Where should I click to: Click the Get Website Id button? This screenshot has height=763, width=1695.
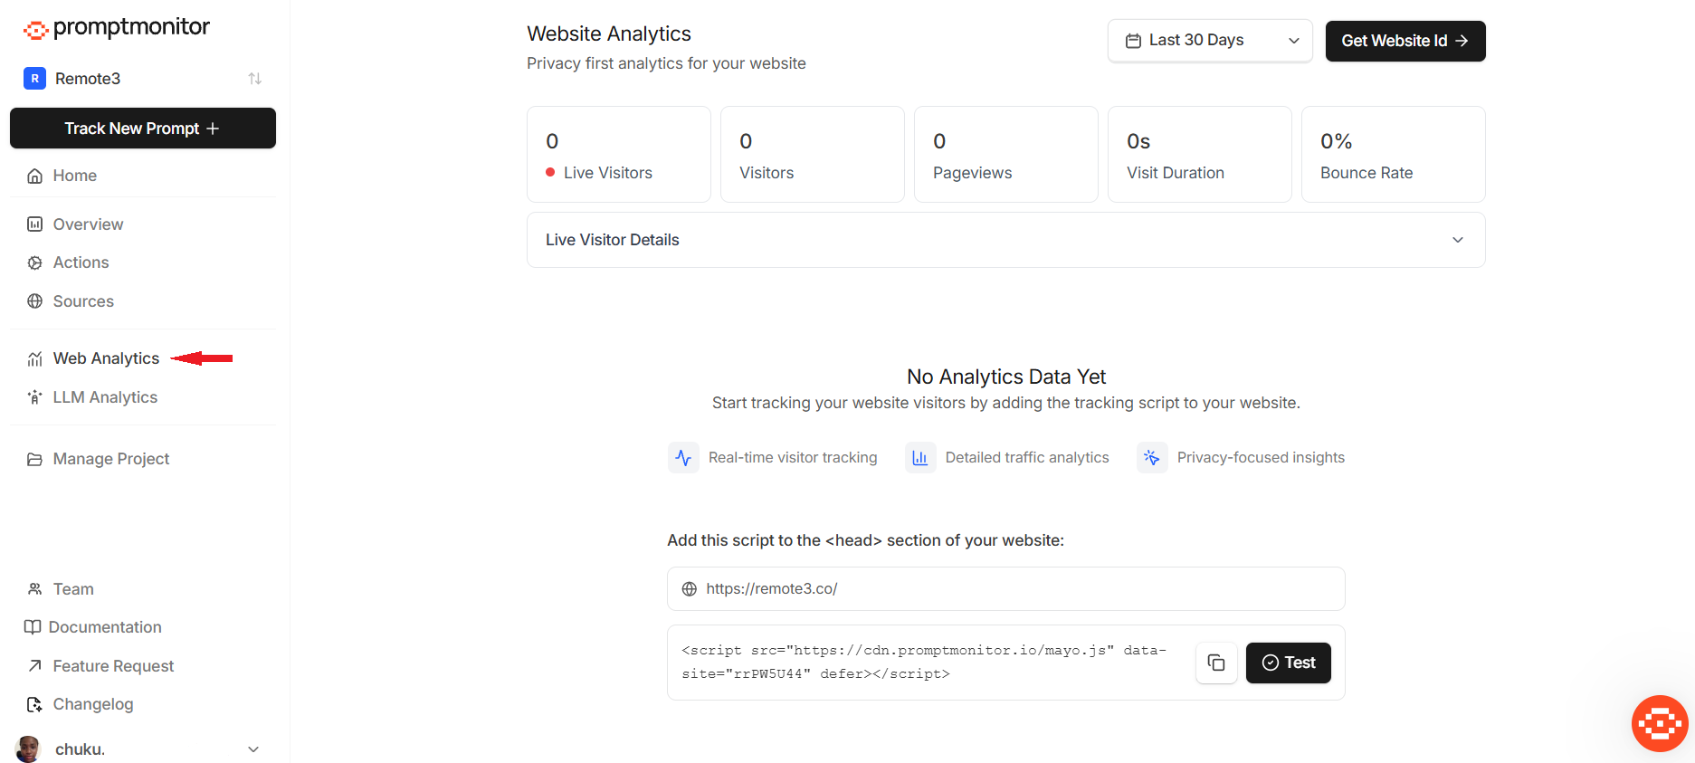pos(1405,41)
